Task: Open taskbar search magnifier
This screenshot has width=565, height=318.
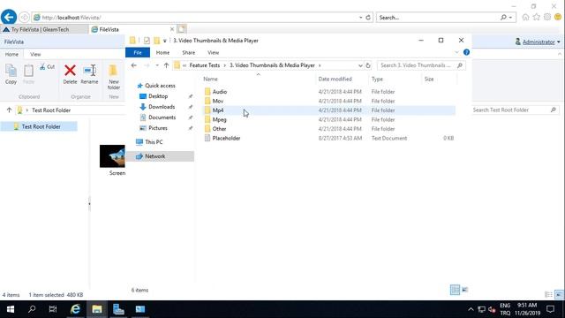Action: pos(32,309)
